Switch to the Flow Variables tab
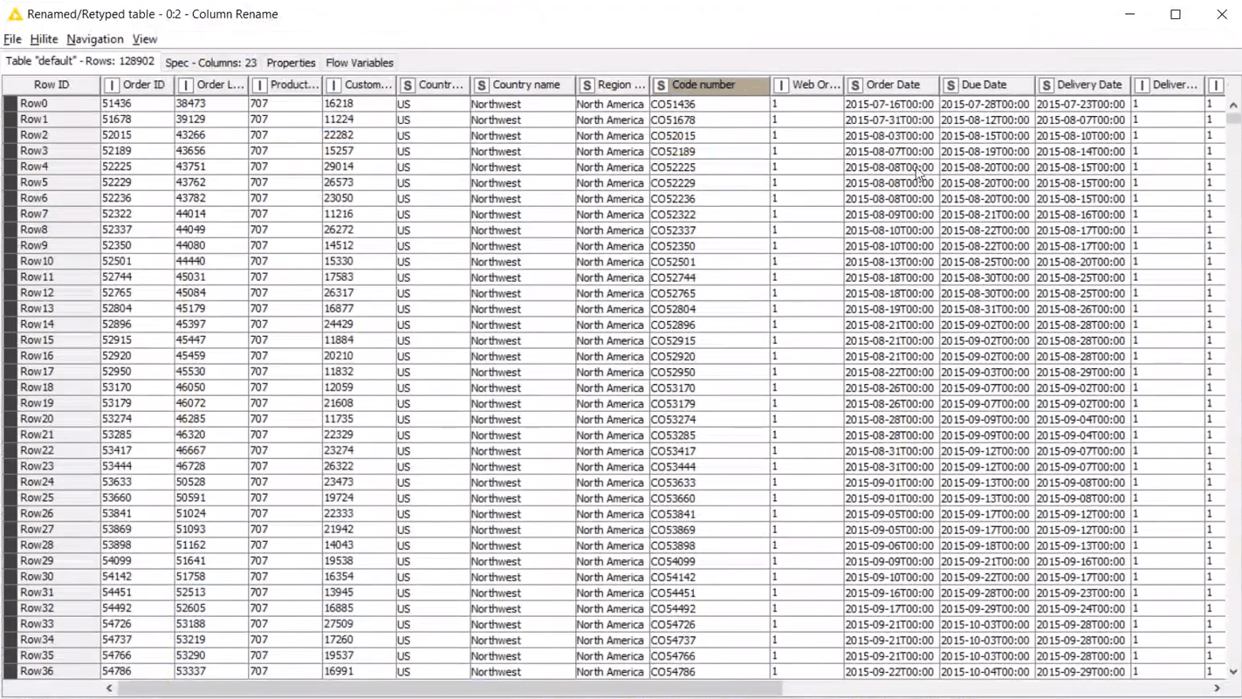Viewport: 1242px width, 699px height. (360, 63)
